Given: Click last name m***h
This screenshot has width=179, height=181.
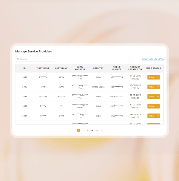Looking at the screenshot, I should 61,116.
